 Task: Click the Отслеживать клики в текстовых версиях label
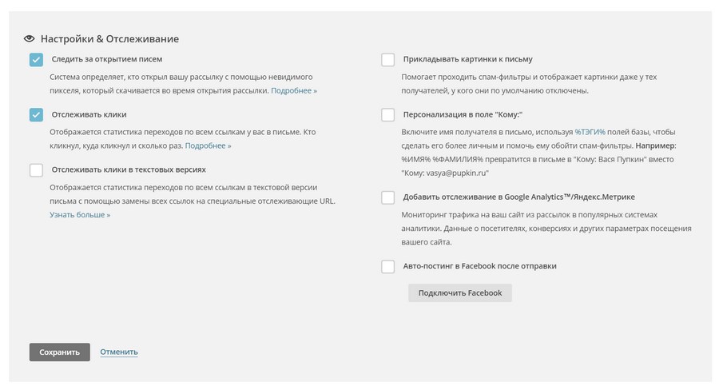click(x=129, y=169)
